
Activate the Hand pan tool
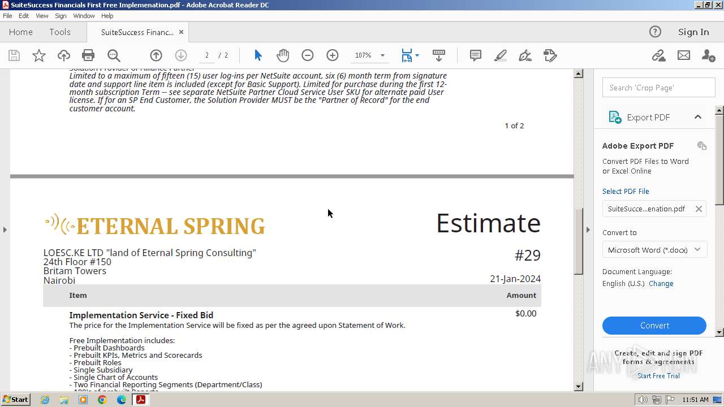coord(283,55)
